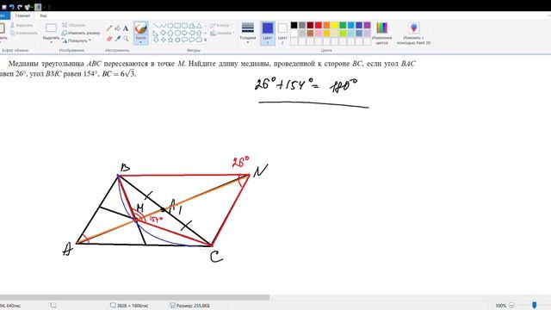Click the Размер: 255,8КБ status text
Screen dimensions: 551x310
click(x=193, y=306)
